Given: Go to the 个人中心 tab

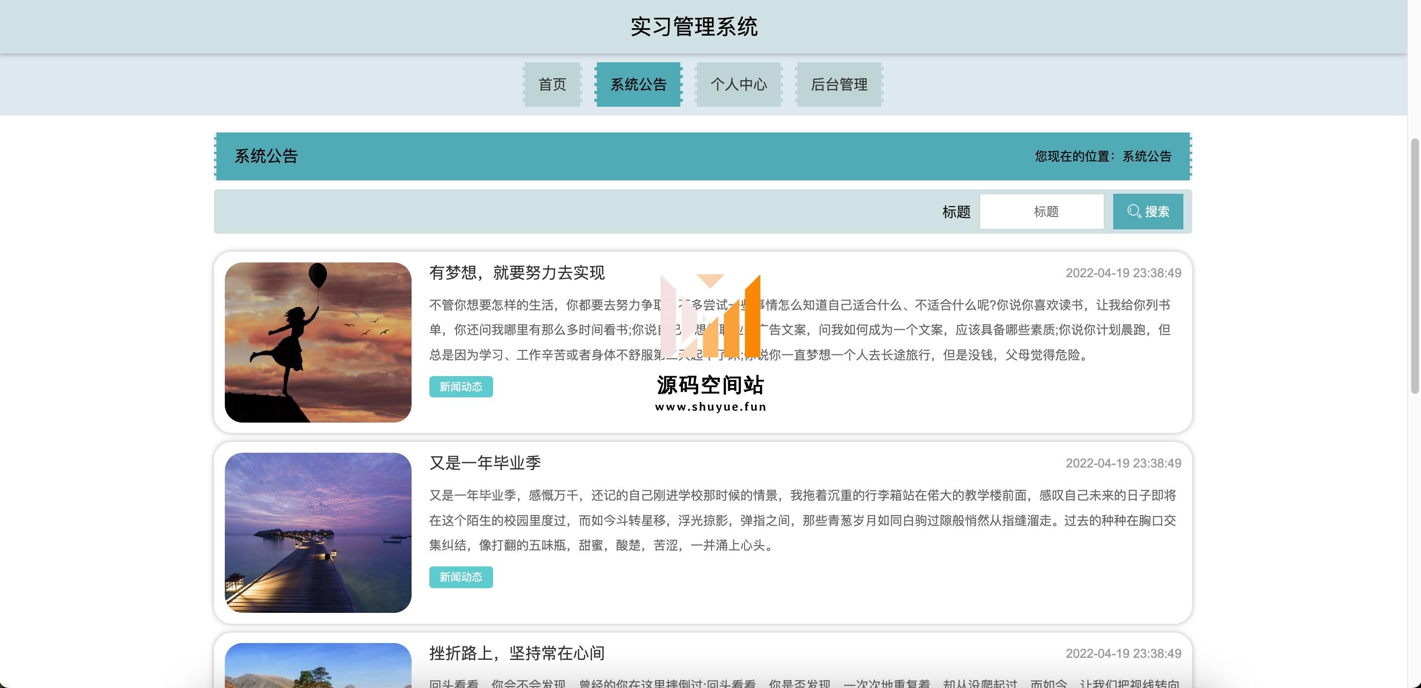Looking at the screenshot, I should click(739, 85).
